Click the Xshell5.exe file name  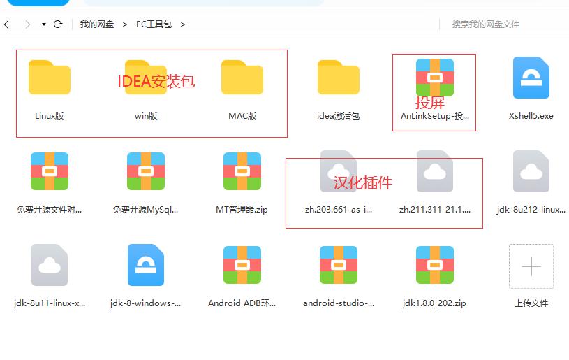coord(531,116)
